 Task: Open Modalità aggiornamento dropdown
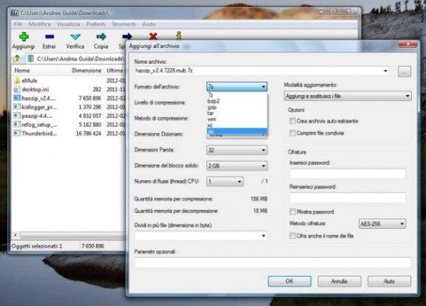point(347,96)
